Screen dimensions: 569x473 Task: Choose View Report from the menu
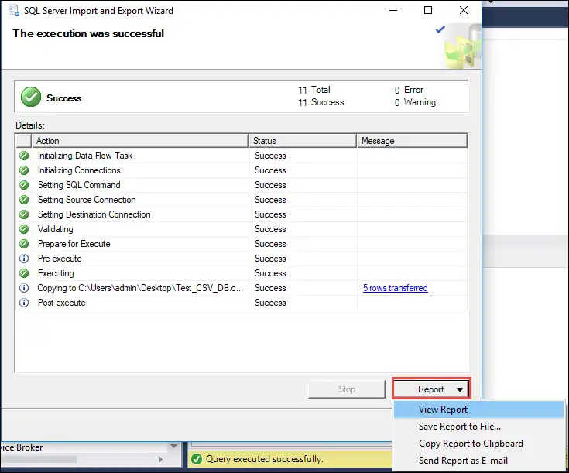tap(478, 410)
